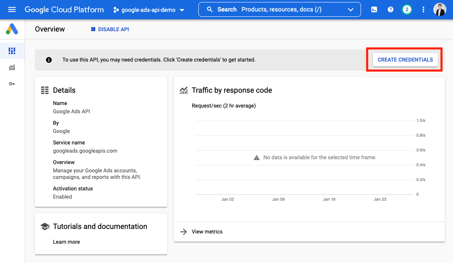Screen dimensions: 453x263
Task: Click the Google Ads logo icon
Action: 12,29
